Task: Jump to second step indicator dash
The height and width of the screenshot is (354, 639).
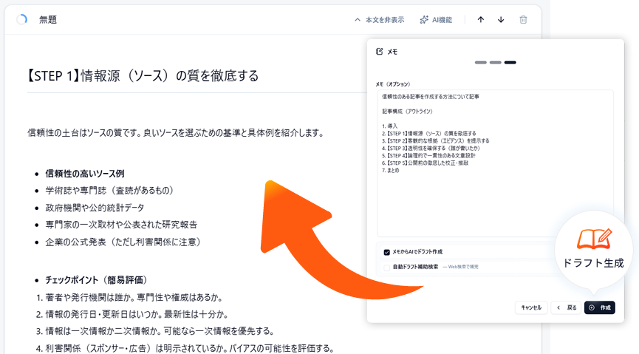Action: 495,63
